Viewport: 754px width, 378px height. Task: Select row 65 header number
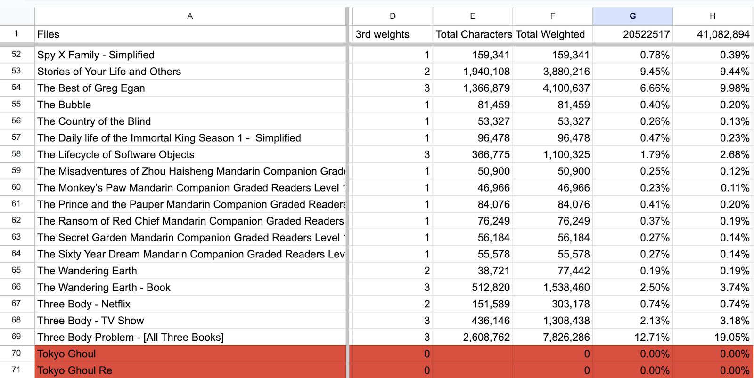(x=16, y=270)
